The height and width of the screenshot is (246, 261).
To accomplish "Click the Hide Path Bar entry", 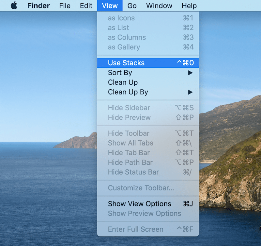I will point(148,162).
